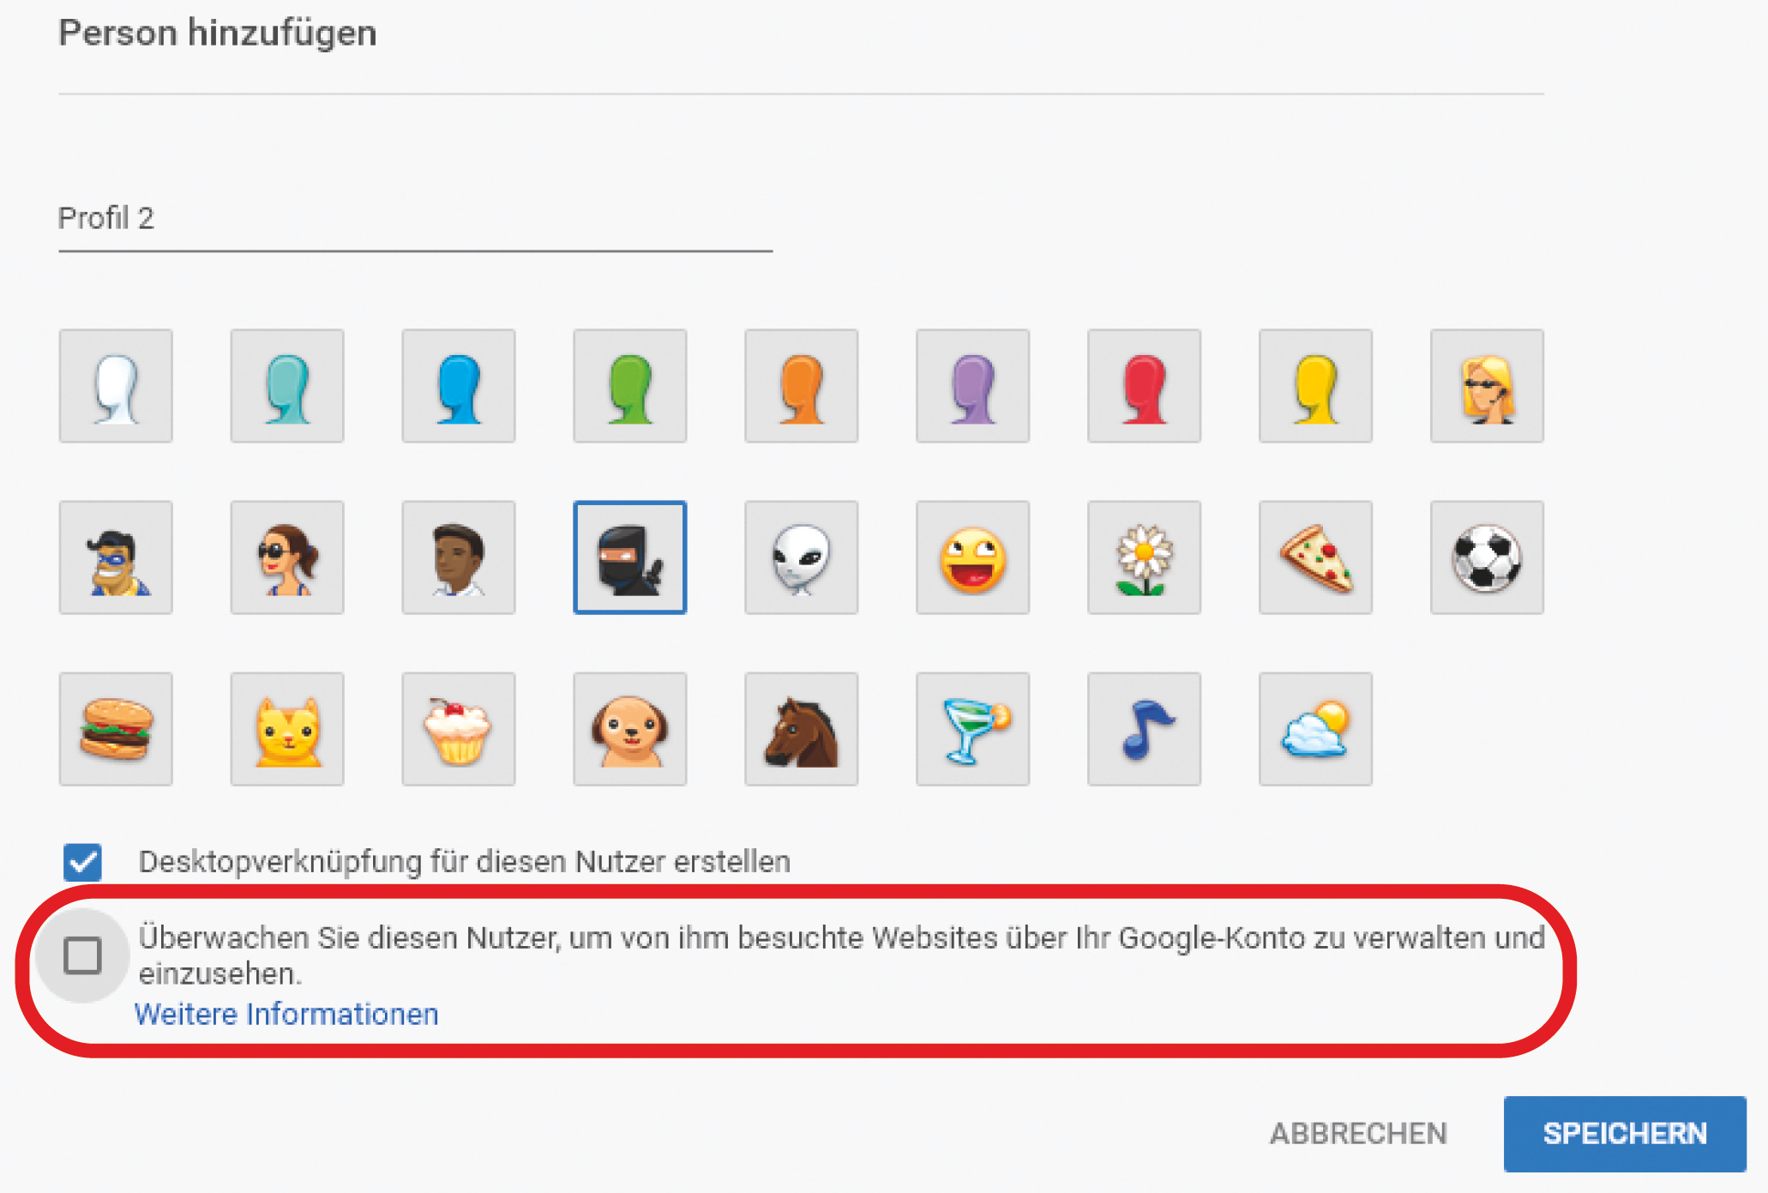Select the ninja avatar icon
The height and width of the screenshot is (1193, 1768).
(629, 557)
